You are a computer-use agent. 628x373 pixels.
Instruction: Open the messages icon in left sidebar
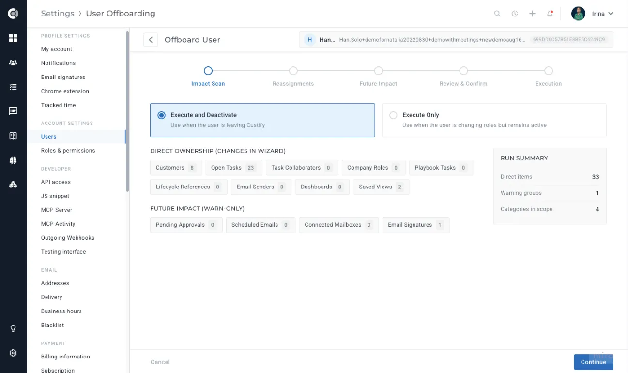[x=13, y=111]
